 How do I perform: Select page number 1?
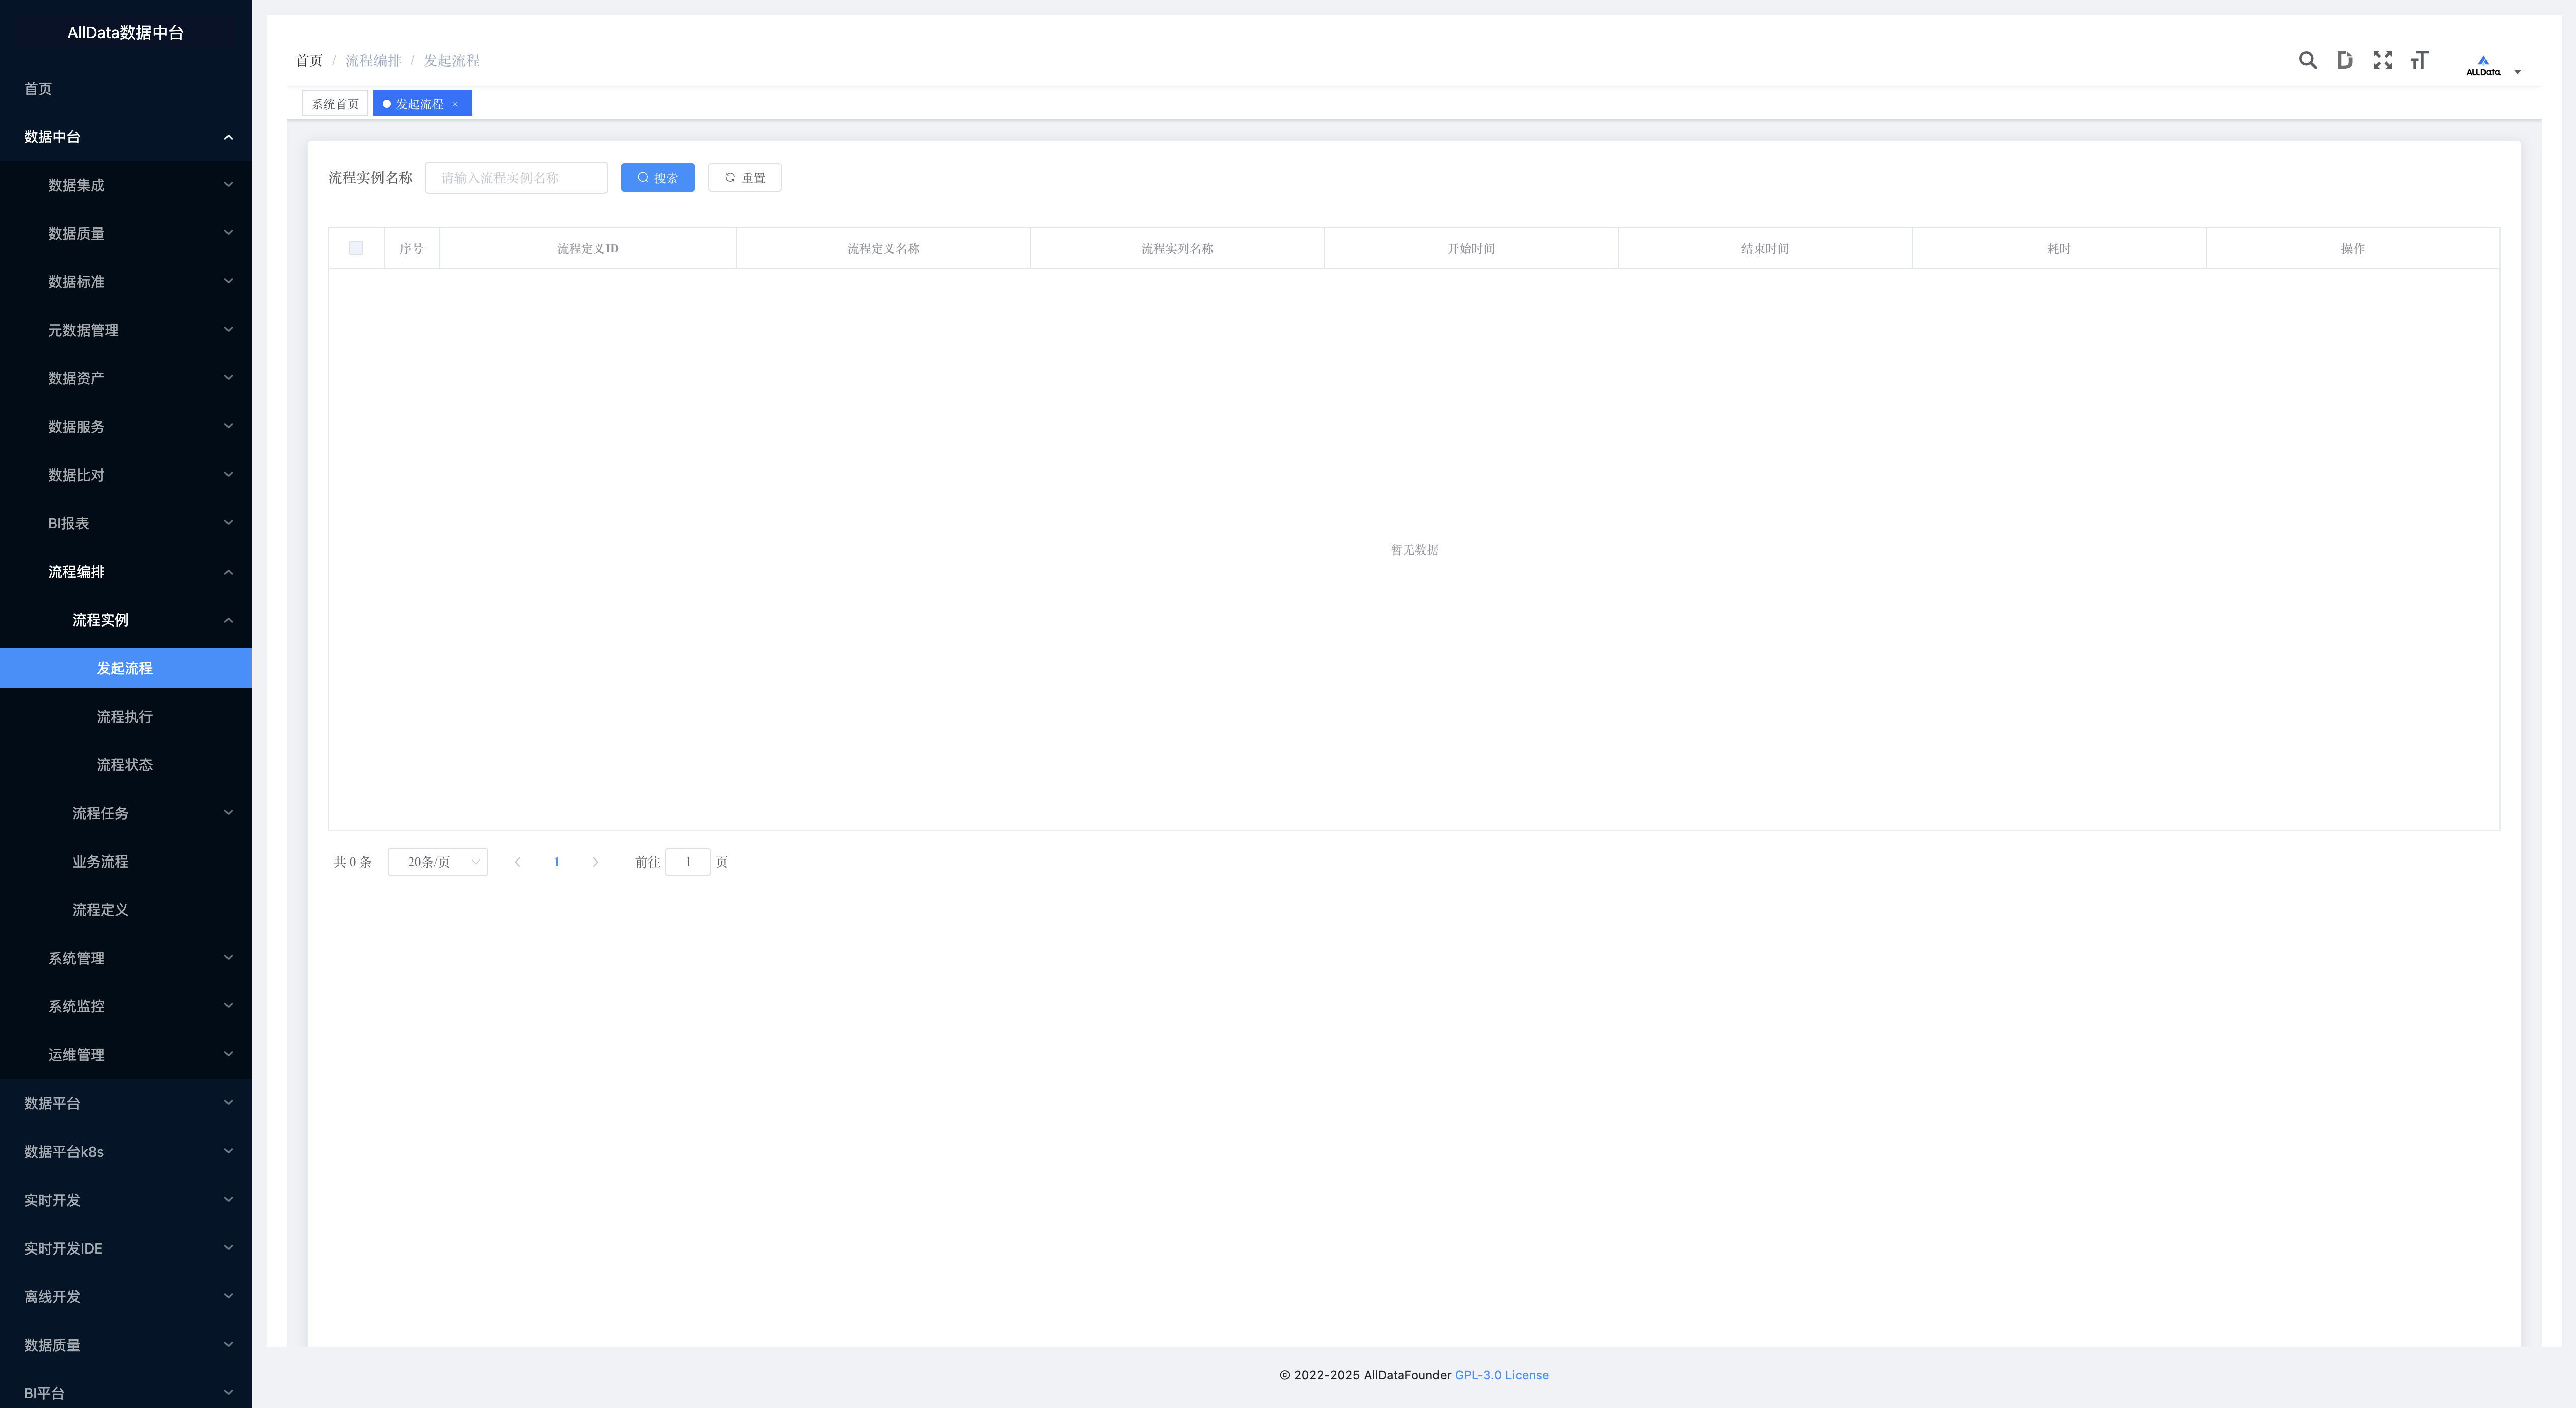click(556, 862)
